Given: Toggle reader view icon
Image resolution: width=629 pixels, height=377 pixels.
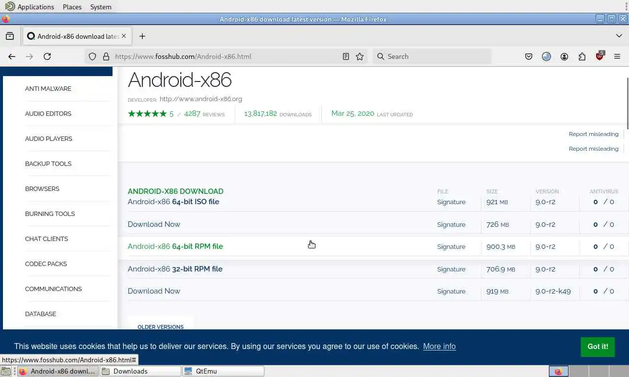Looking at the screenshot, I should click(346, 56).
